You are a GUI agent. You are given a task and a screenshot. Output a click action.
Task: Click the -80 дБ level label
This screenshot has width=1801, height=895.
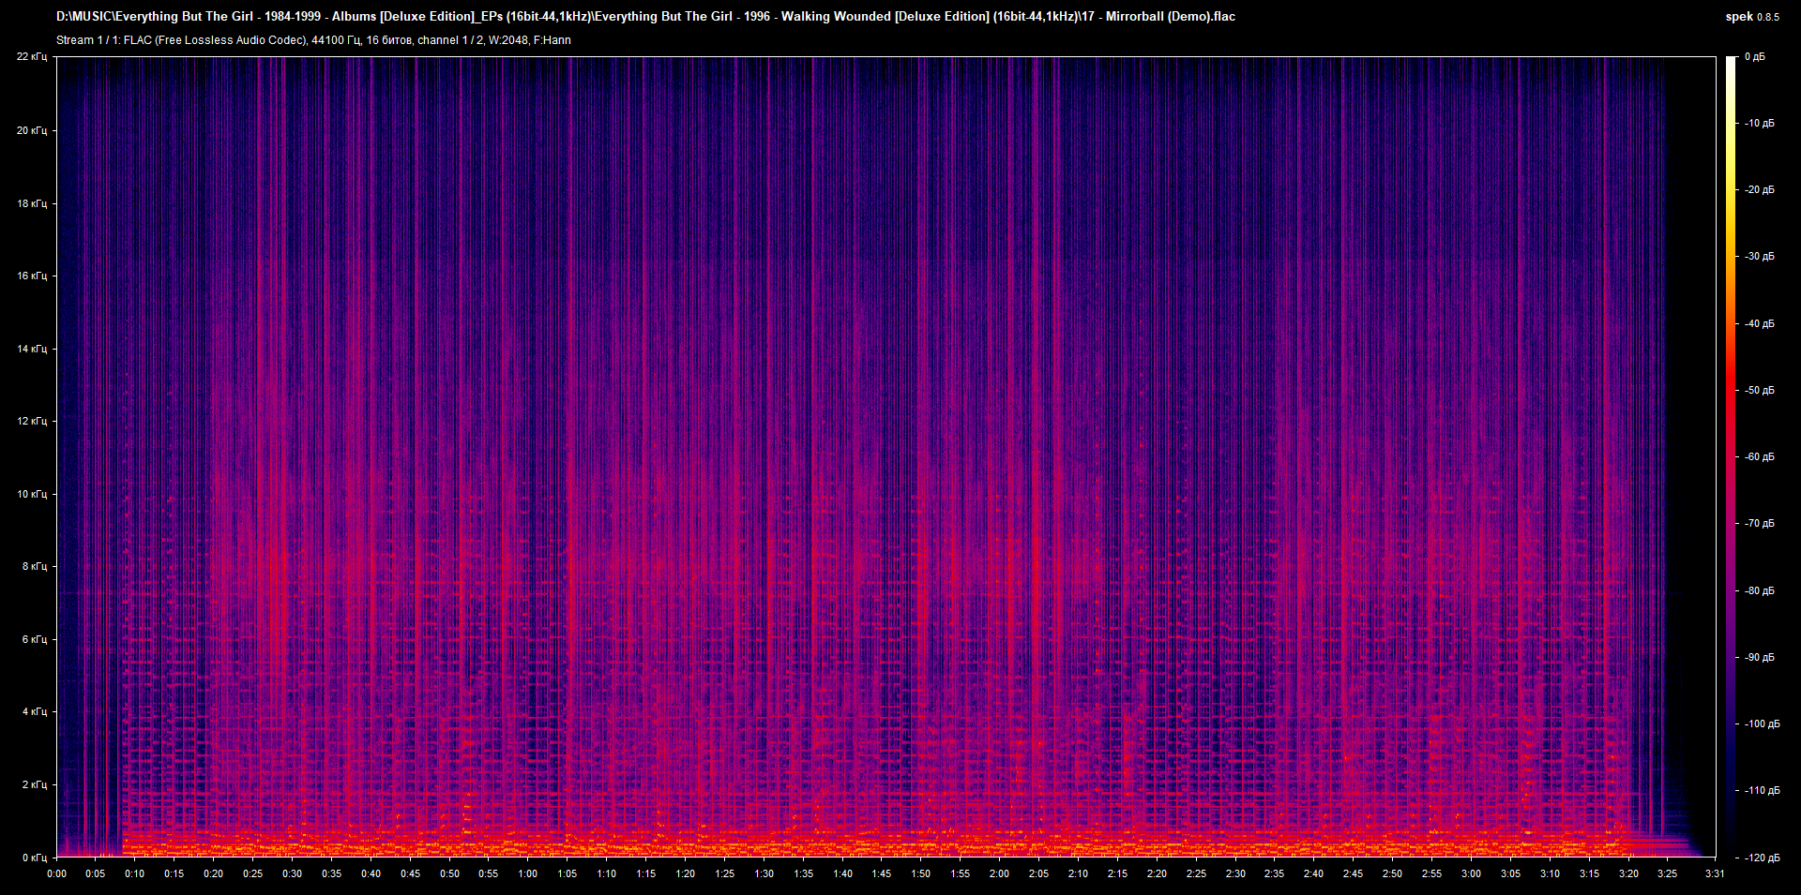point(1760,591)
